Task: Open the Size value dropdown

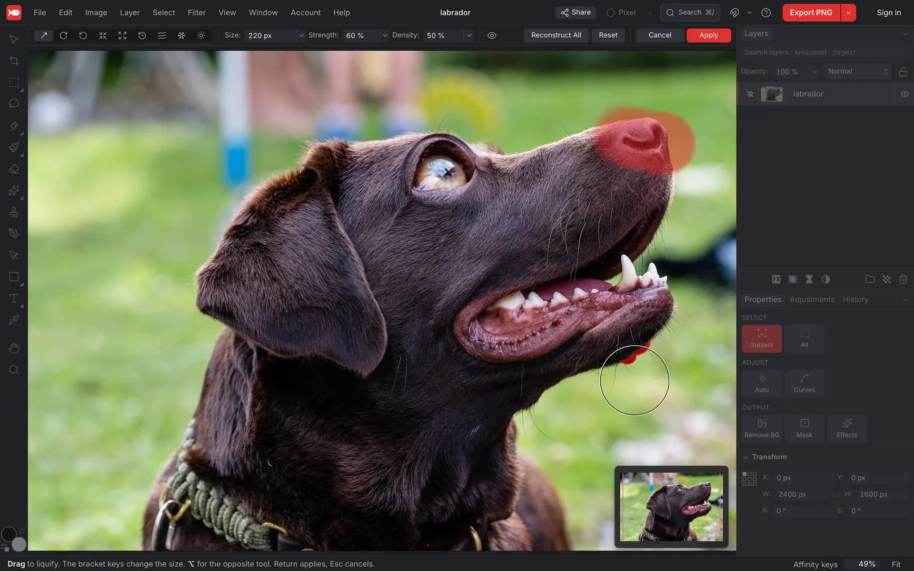Action: point(301,35)
